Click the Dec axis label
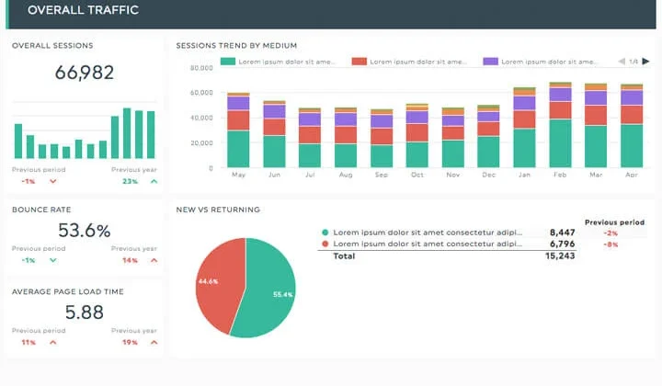This screenshot has height=386, width=662. (x=489, y=175)
